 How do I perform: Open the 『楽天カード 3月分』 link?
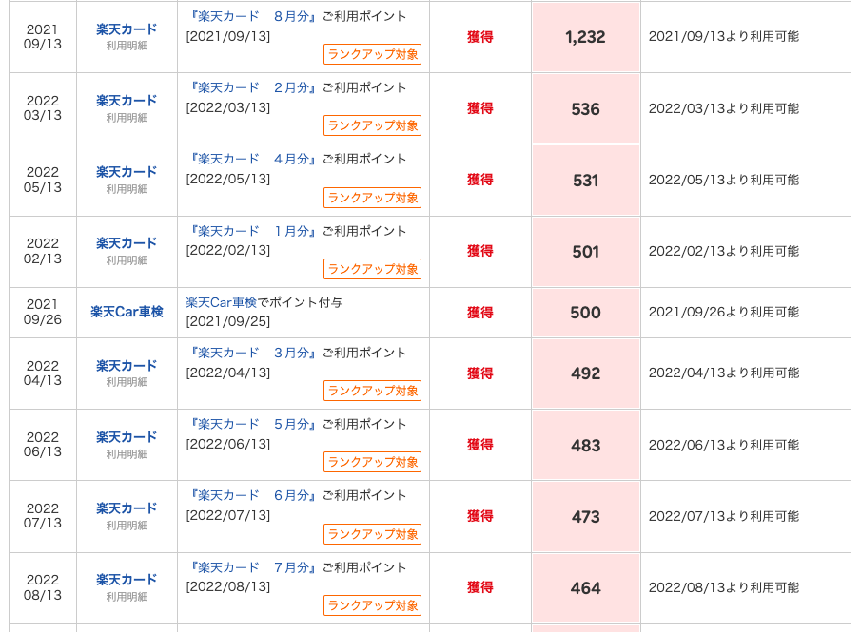click(253, 353)
